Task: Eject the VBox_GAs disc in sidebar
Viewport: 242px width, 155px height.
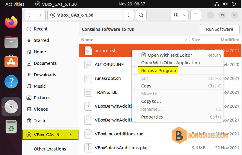Action: (71, 135)
